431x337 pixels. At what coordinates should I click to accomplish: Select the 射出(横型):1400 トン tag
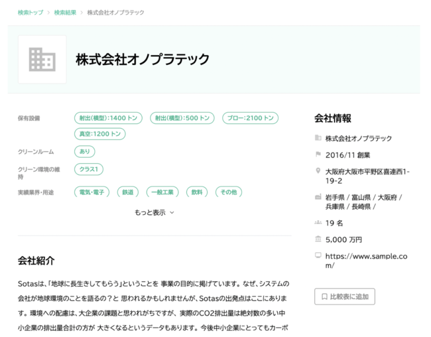108,118
